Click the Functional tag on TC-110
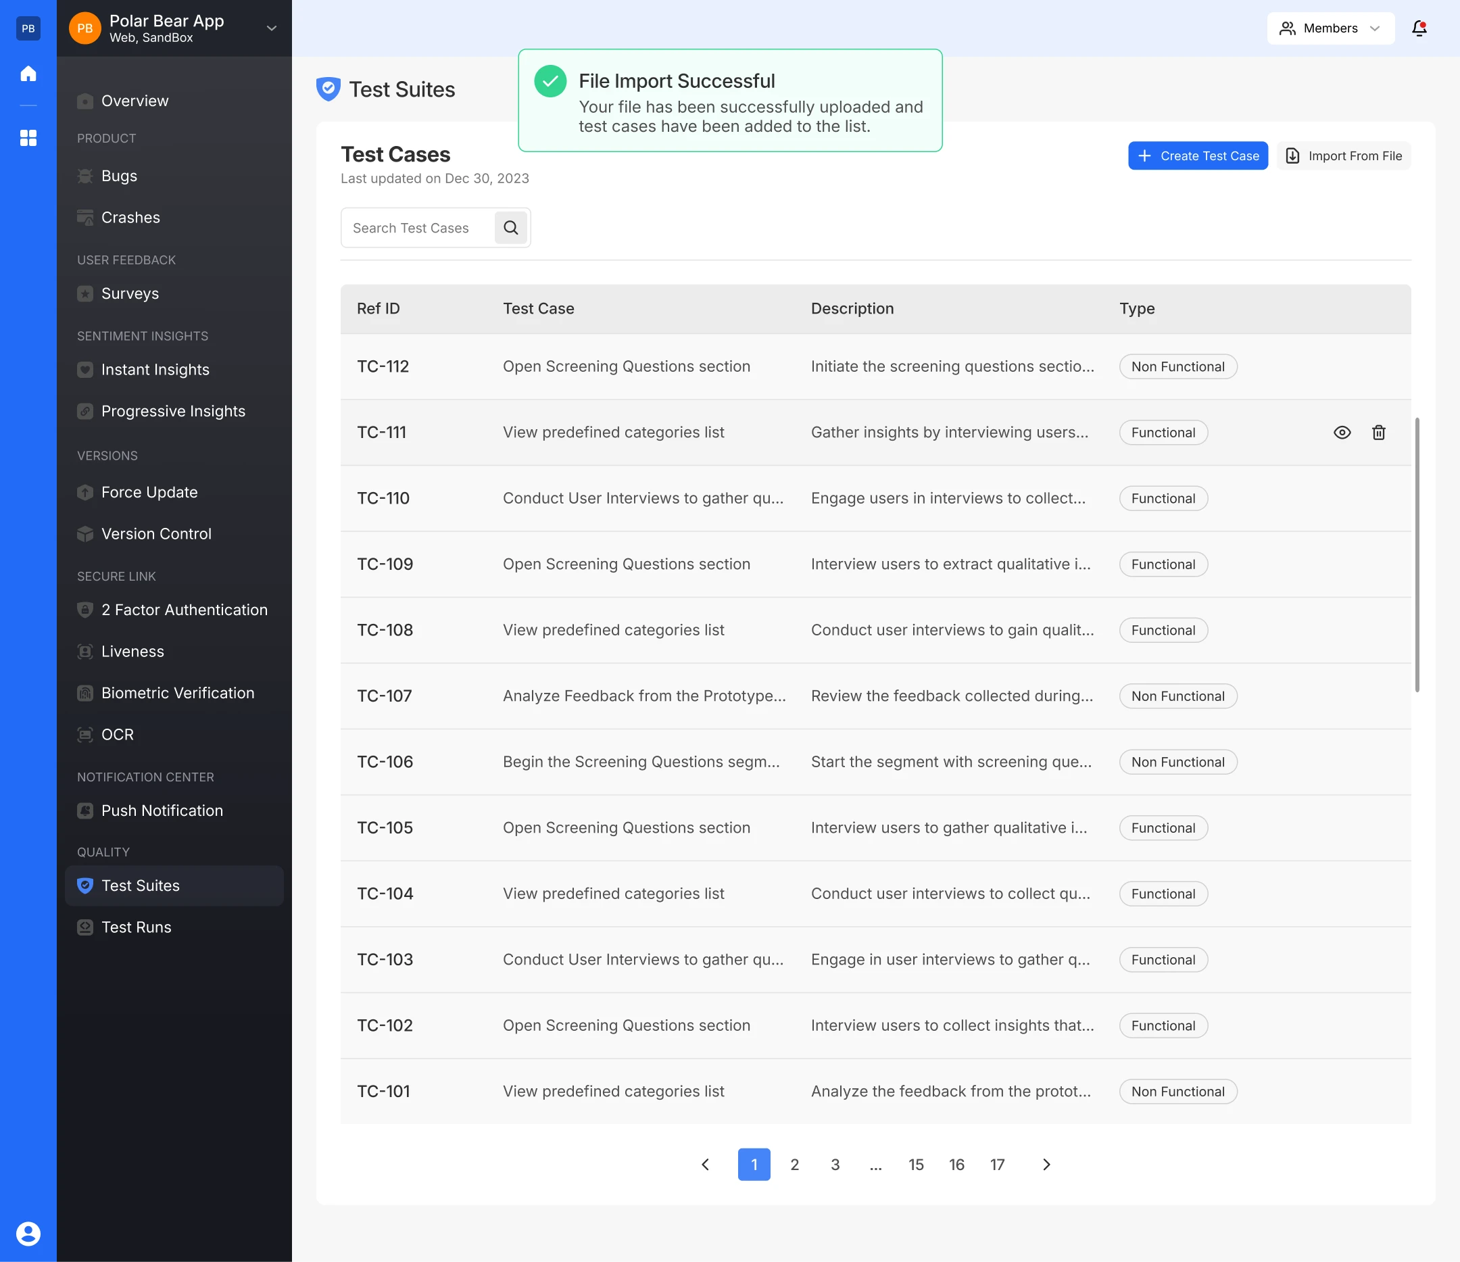1460x1262 pixels. click(x=1163, y=498)
